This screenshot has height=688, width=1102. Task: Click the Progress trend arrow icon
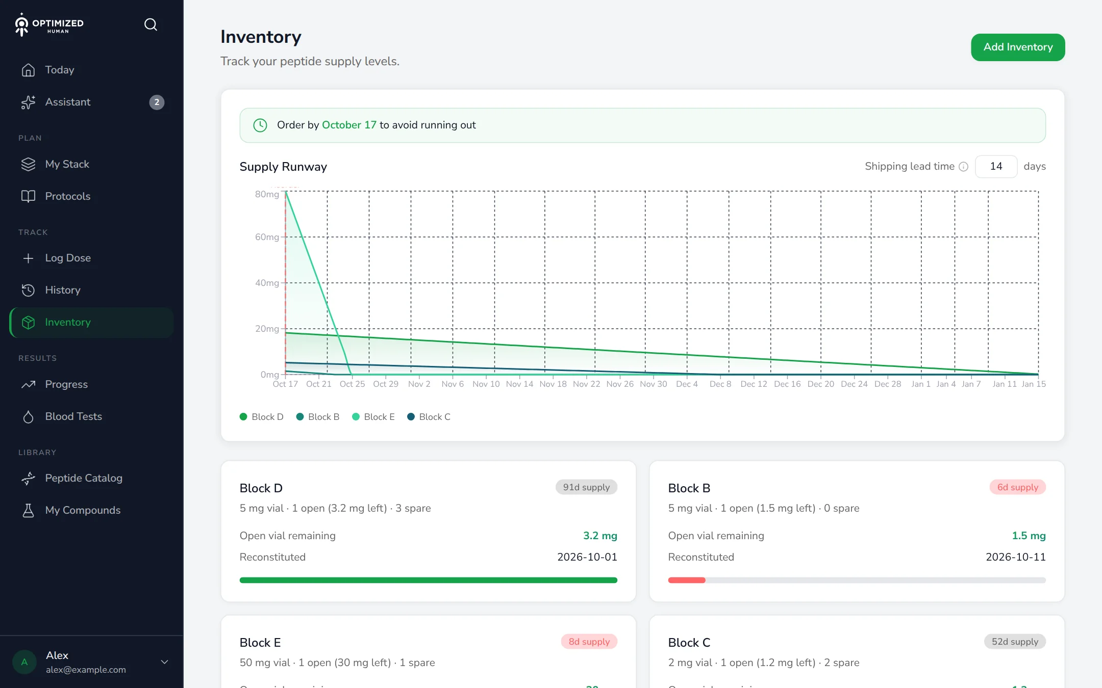pos(28,384)
